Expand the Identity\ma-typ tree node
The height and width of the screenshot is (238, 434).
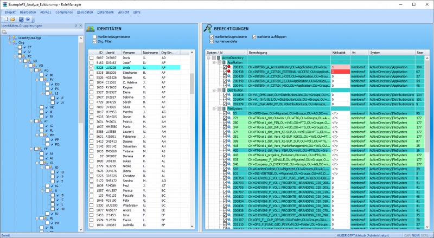pos(9,38)
